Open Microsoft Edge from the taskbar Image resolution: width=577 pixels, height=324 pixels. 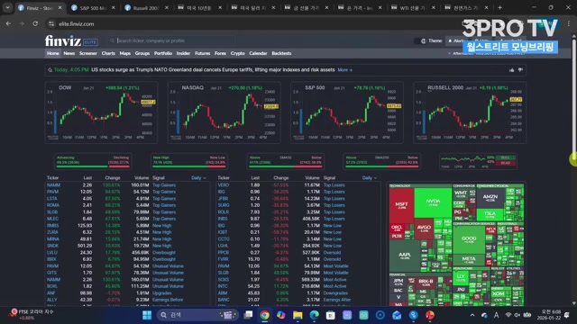tap(314, 315)
